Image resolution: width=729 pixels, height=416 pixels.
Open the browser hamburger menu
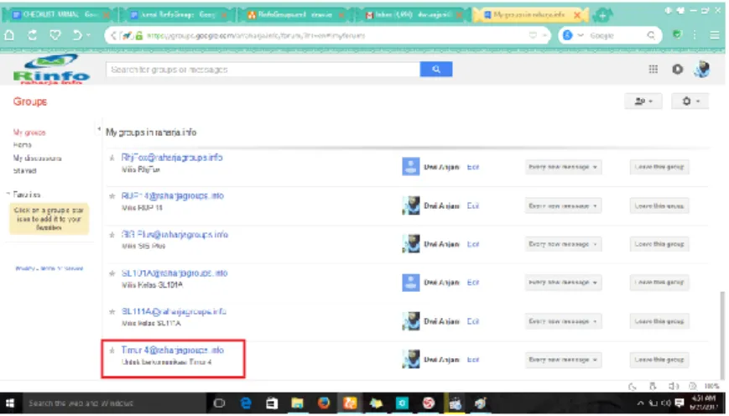pyautogui.click(x=715, y=35)
